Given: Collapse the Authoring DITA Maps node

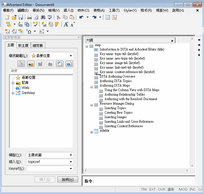Looking at the screenshot, I should tap(92, 87).
